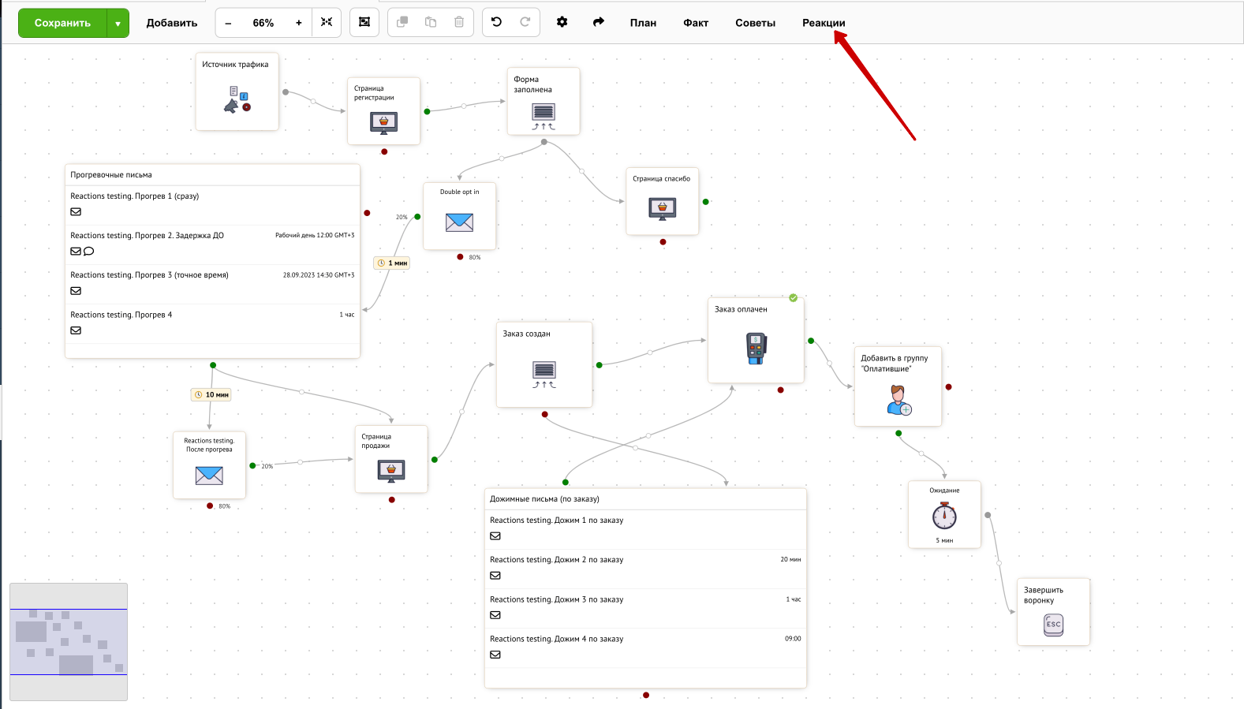Click the 20 мин delay on the Дожим 2 row
Viewport: 1244px width, 709px height.
(x=790, y=559)
